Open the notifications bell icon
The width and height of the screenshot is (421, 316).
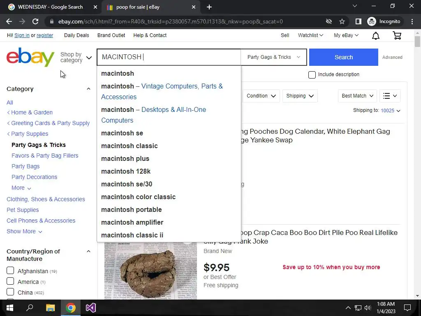pyautogui.click(x=376, y=35)
